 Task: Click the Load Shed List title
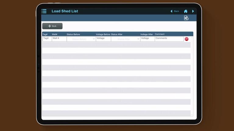pyautogui.click(x=65, y=11)
